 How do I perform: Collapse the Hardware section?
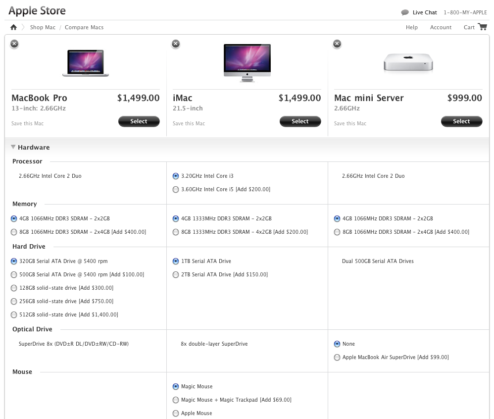[x=12, y=147]
